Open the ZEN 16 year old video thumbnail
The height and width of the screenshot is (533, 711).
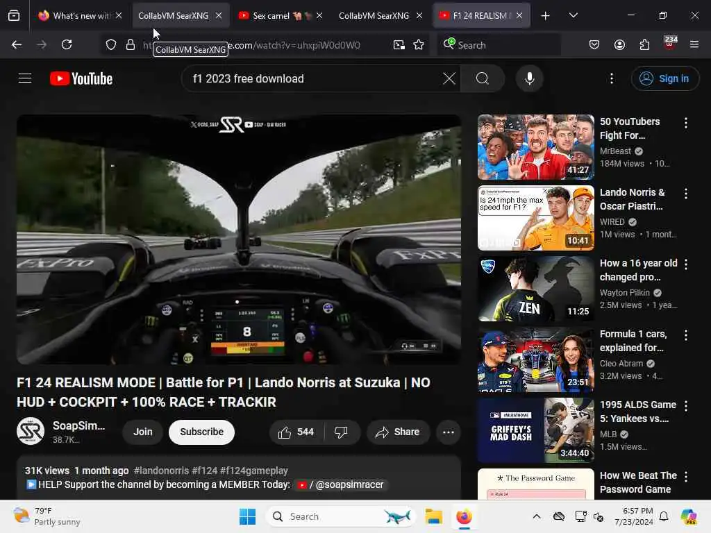[x=535, y=289]
